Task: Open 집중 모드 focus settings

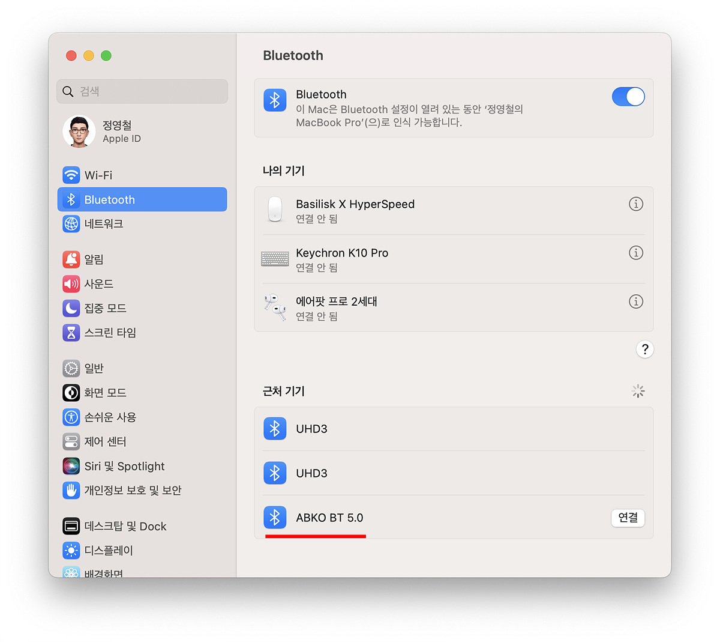Action: (142, 308)
